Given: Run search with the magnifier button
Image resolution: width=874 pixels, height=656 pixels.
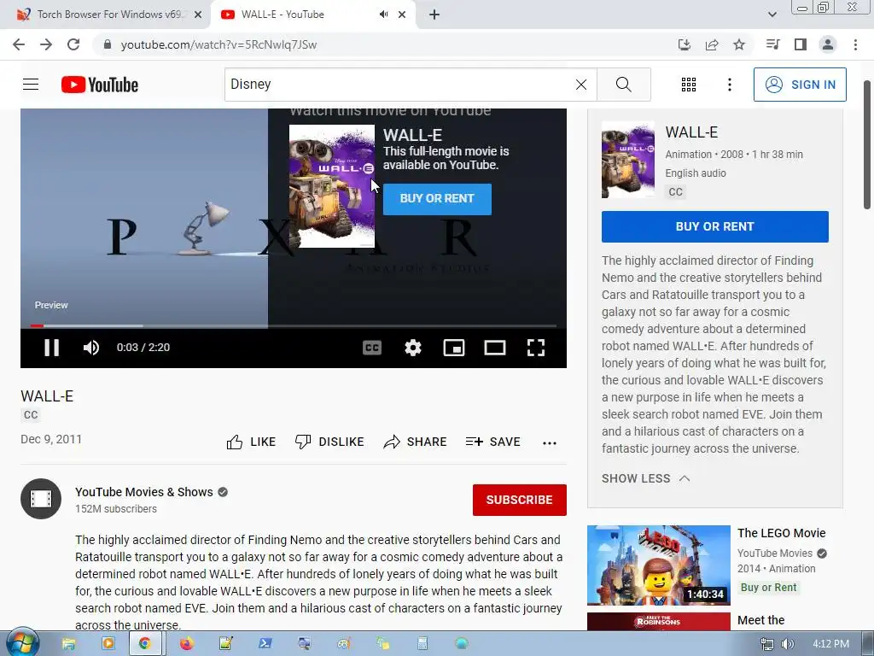Looking at the screenshot, I should 624,85.
